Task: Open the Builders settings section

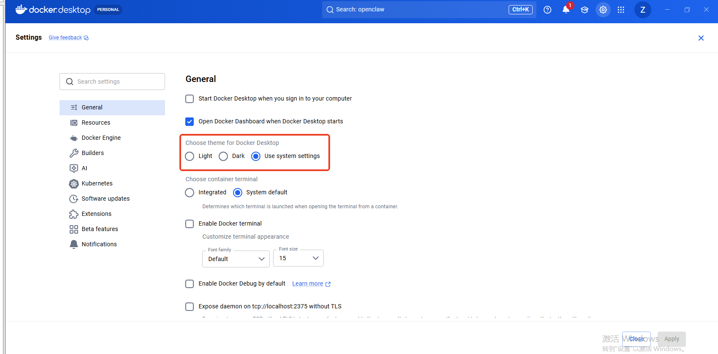Action: tap(112, 153)
